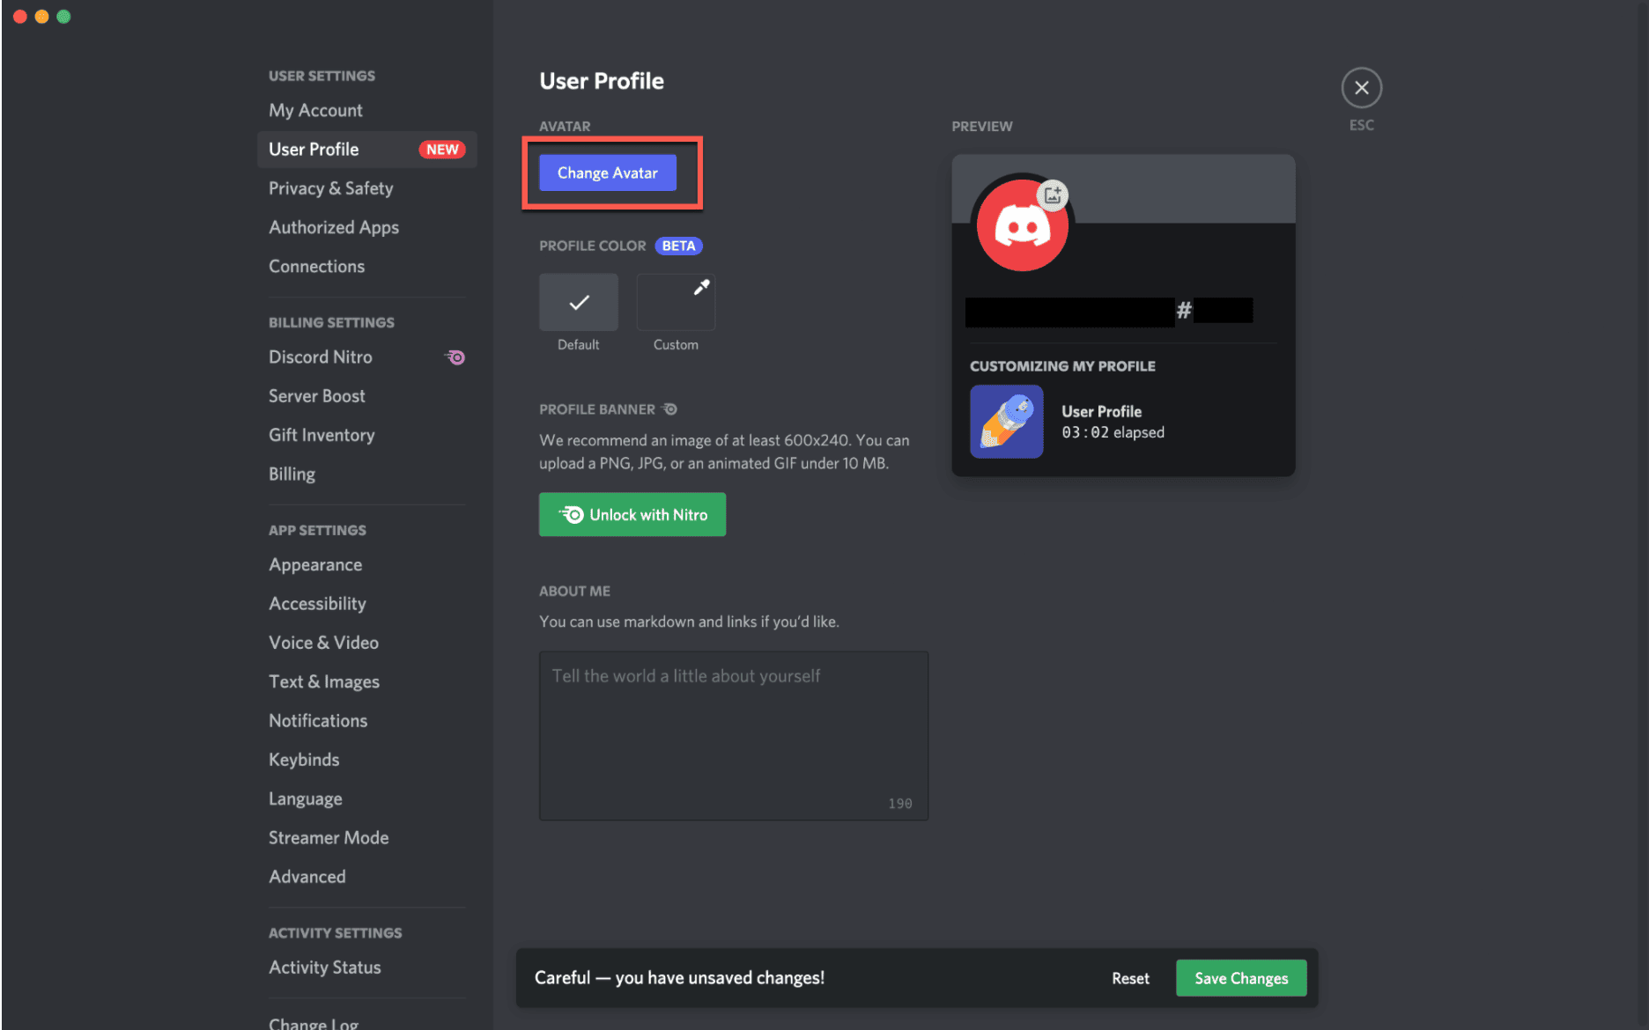Open Language settings
Viewport: 1649px width, 1030px height.
[x=366, y=798]
